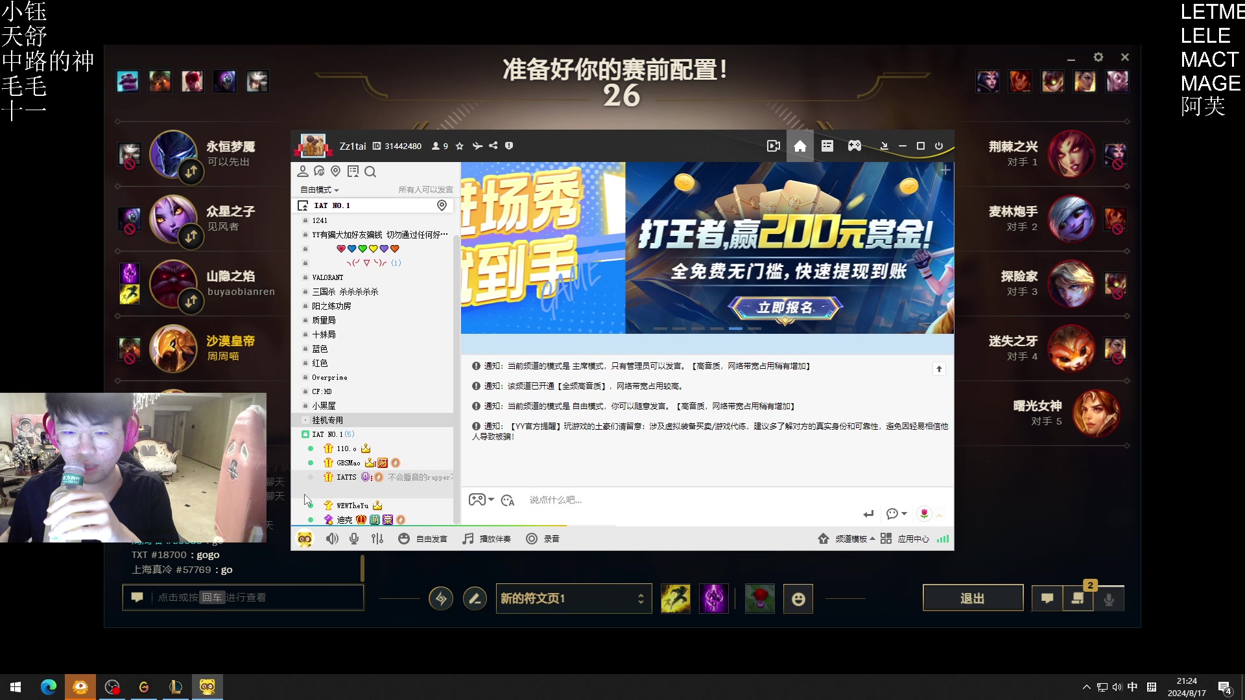The height and width of the screenshot is (700, 1245).
Task: Swap pick order with 永恒梦魇
Action: click(191, 172)
